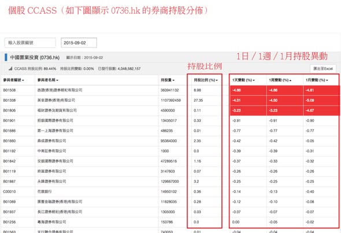Select the display date text 2015-09-02 beside title

click(93, 58)
